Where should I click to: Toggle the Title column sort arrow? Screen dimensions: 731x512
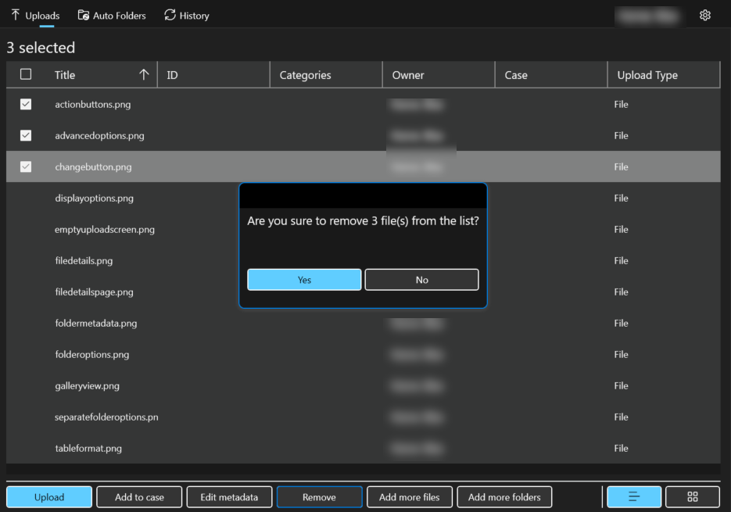click(145, 74)
